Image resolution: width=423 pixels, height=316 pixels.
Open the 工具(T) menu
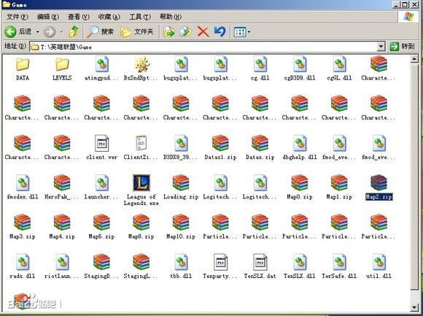pos(140,17)
